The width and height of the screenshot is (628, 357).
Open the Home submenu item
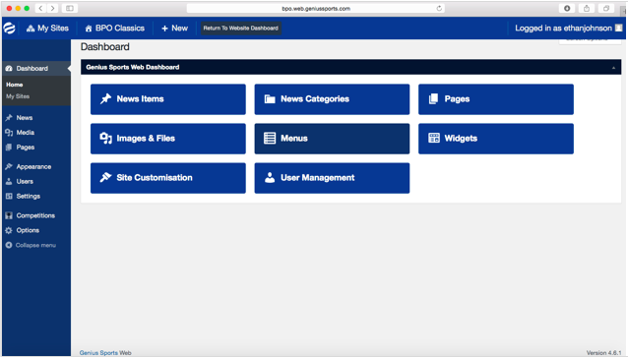click(x=15, y=85)
